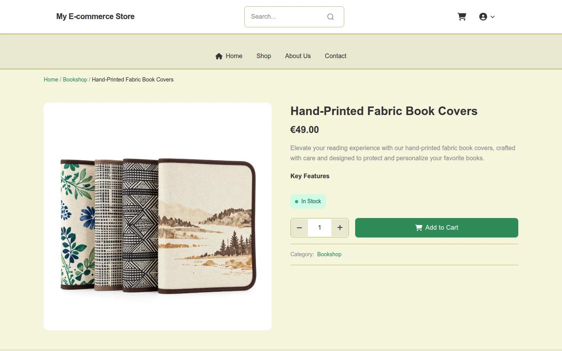Click the Hand-Printed Fabric Book Covers title
The height and width of the screenshot is (351, 562).
coord(384,111)
